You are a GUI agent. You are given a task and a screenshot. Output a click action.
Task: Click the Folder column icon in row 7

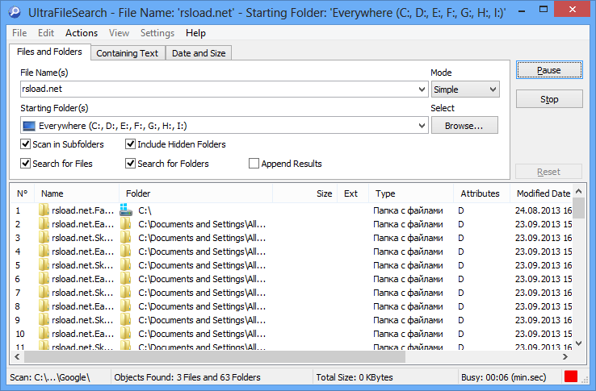coord(126,293)
